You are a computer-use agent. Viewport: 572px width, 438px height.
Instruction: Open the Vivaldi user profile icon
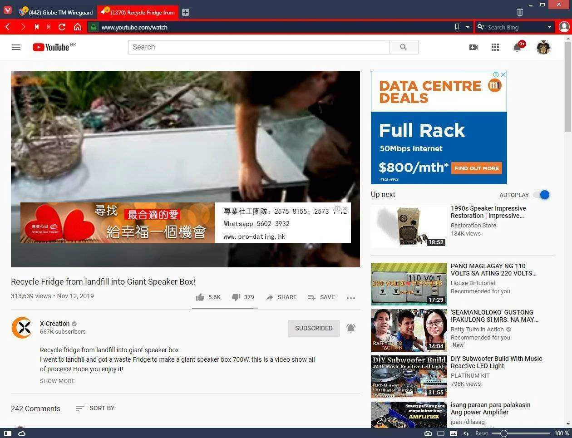564,27
